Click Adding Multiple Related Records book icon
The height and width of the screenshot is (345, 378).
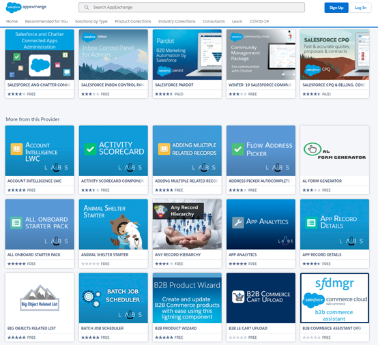click(x=164, y=149)
